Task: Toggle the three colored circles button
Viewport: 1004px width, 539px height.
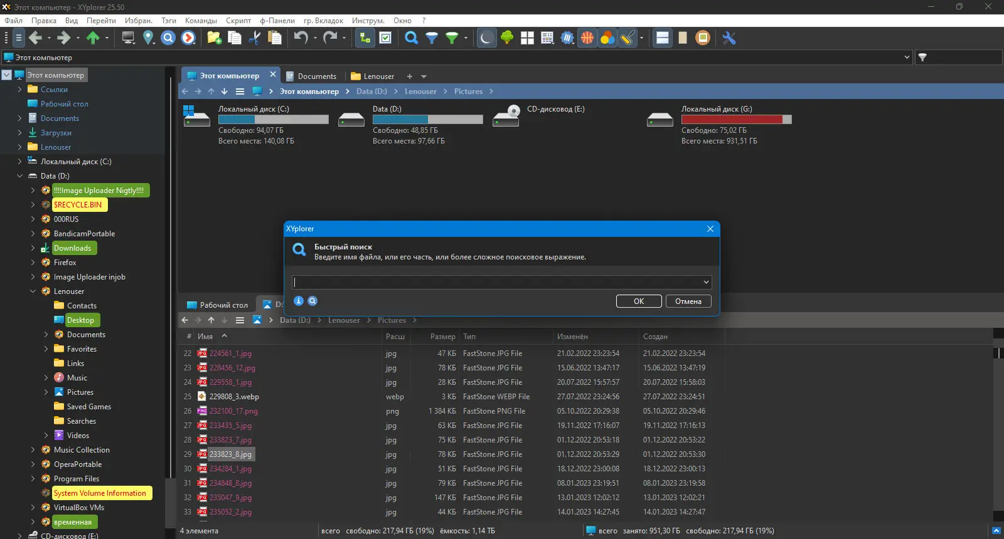Action: (607, 38)
